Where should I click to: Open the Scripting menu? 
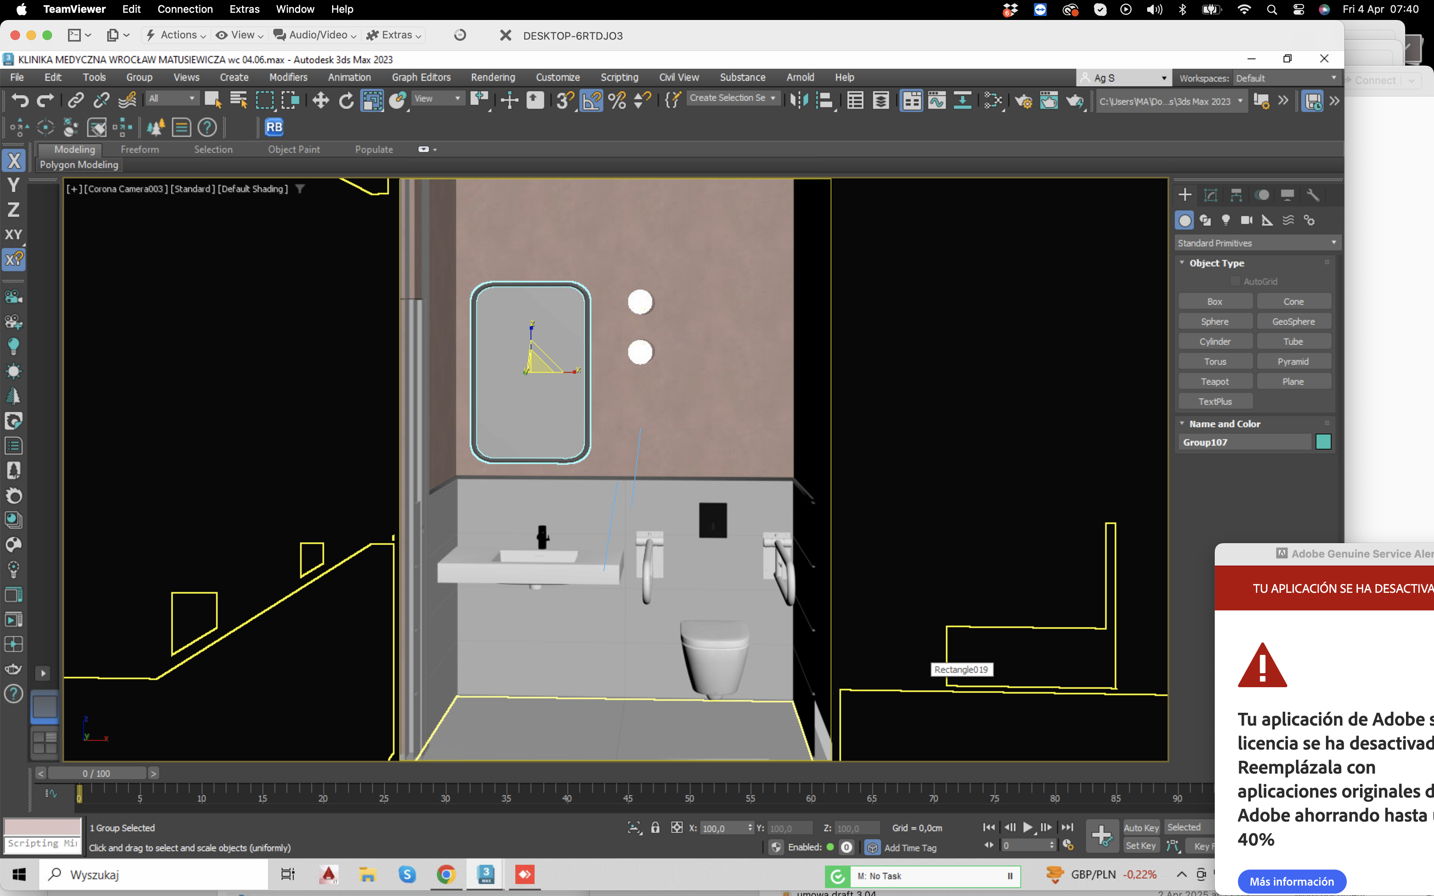[619, 77]
